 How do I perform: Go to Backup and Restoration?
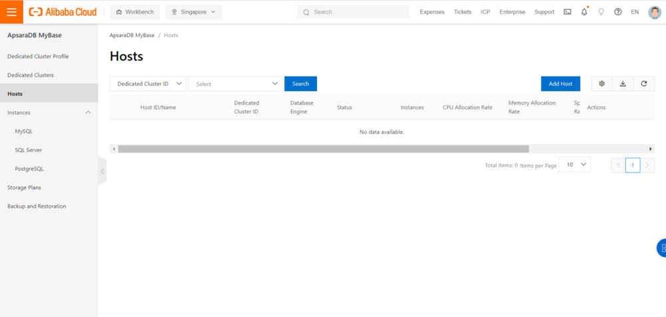(37, 206)
